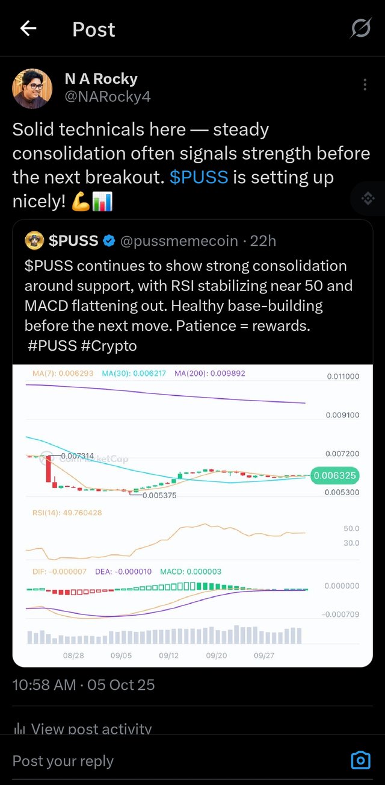Tap N A Rocky's profile avatar
Image resolution: width=385 pixels, height=785 pixels.
coord(32,88)
